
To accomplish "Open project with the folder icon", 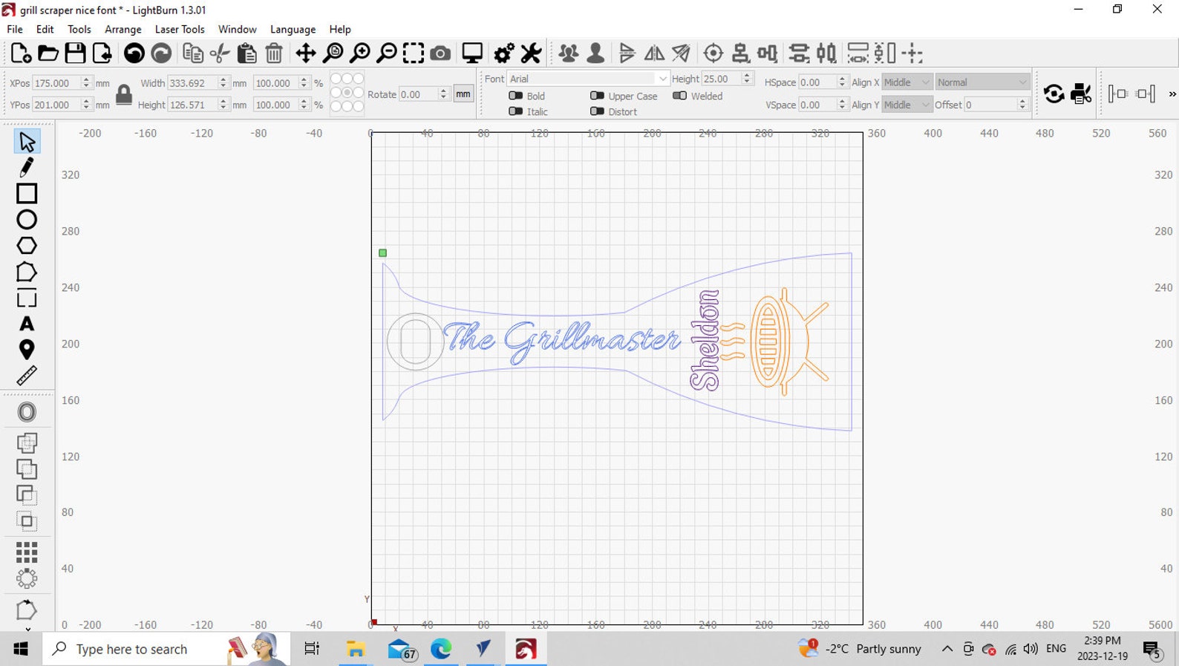I will (48, 53).
